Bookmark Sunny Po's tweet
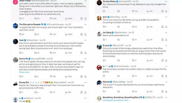The width and height of the screenshot is (182, 103). (x=81, y=77)
